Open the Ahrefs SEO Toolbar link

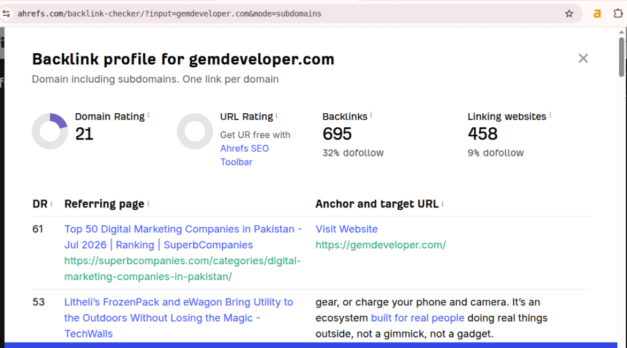point(244,155)
